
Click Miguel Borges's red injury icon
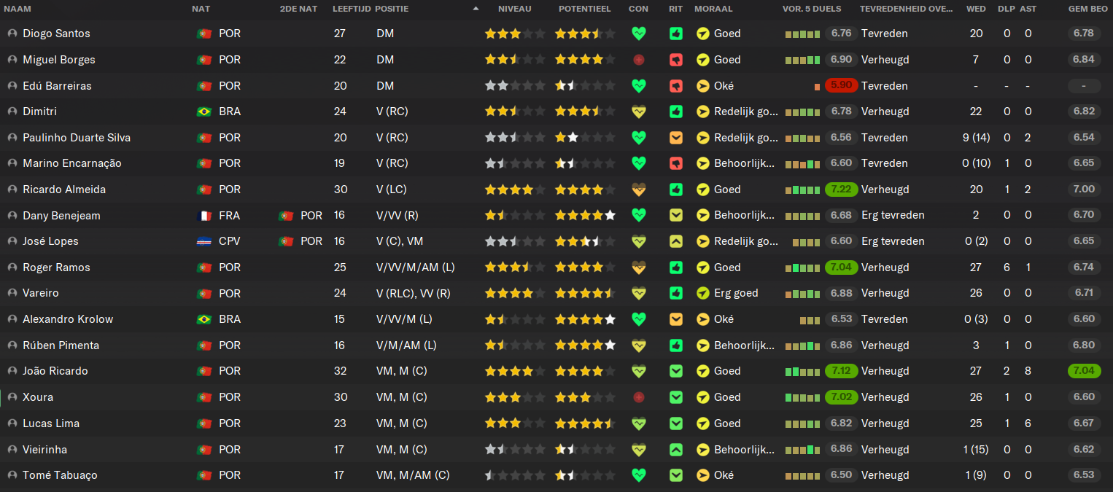[x=639, y=60]
